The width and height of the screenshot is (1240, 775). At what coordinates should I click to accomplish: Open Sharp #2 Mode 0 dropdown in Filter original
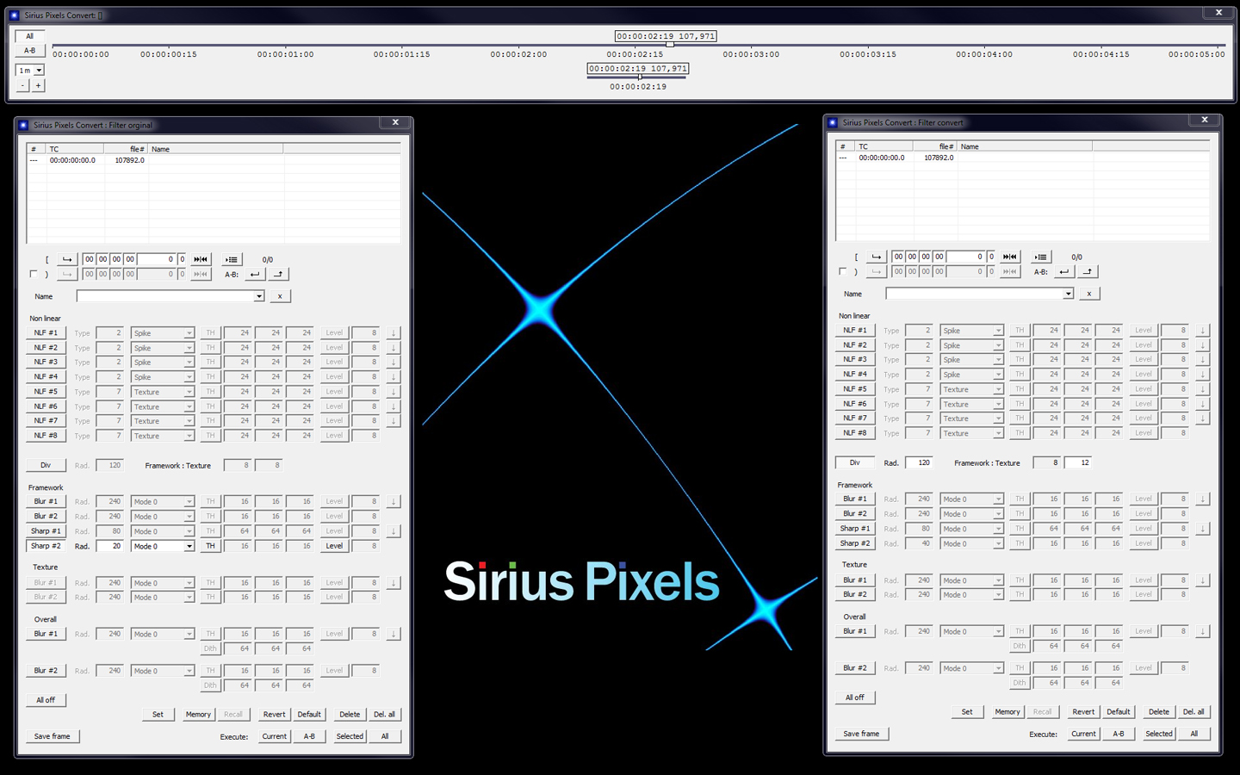pyautogui.click(x=189, y=547)
